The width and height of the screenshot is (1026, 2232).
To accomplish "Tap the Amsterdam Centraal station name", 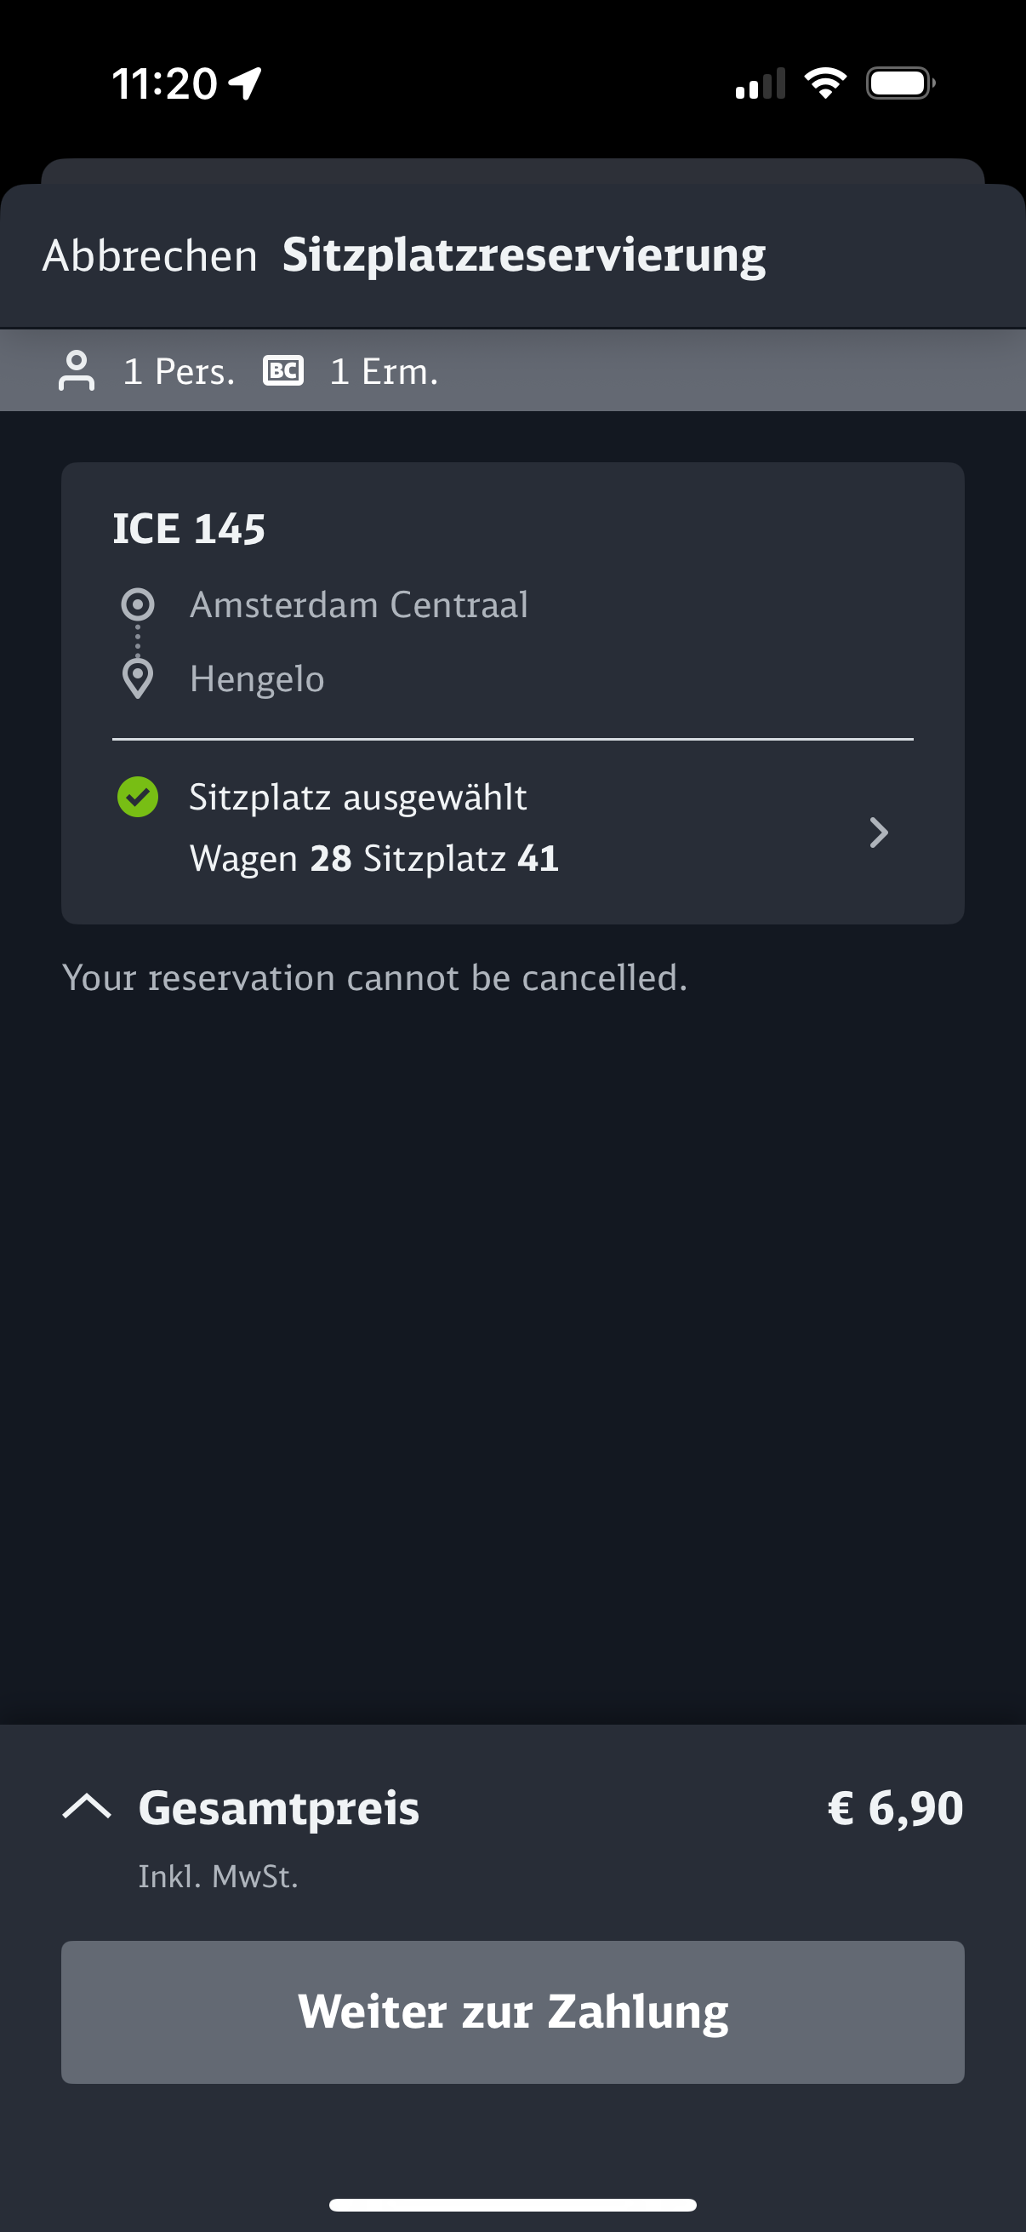I will tap(358, 604).
